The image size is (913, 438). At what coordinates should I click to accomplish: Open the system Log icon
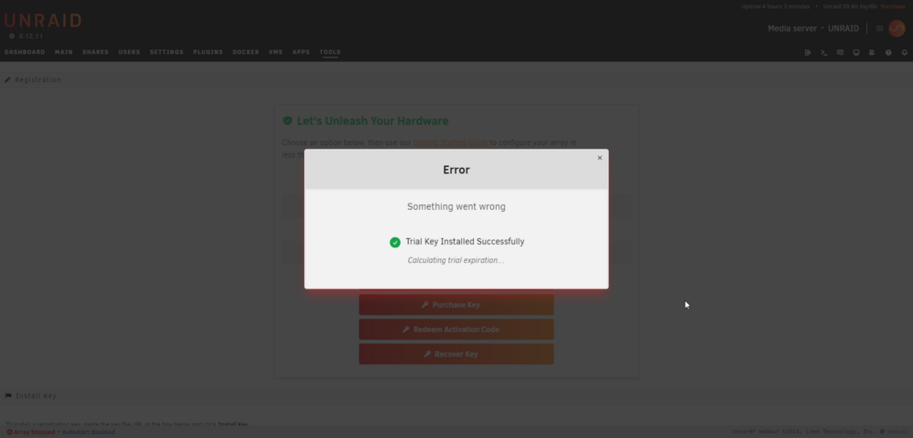click(x=872, y=52)
